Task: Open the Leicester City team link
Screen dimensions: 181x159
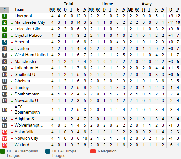Action: [27, 29]
